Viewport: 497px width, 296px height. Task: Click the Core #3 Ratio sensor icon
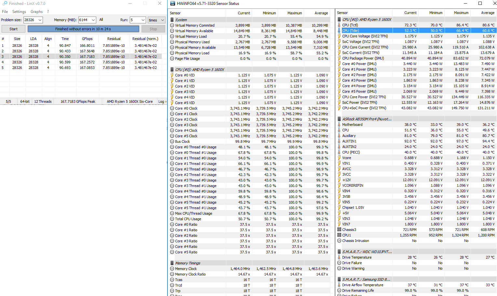coord(172,241)
